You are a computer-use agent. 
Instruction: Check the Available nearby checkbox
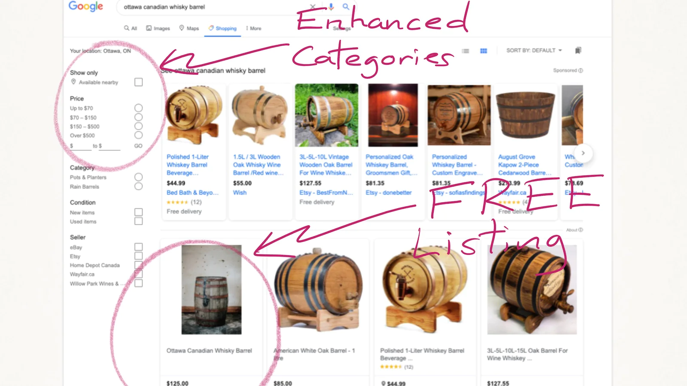coord(138,82)
